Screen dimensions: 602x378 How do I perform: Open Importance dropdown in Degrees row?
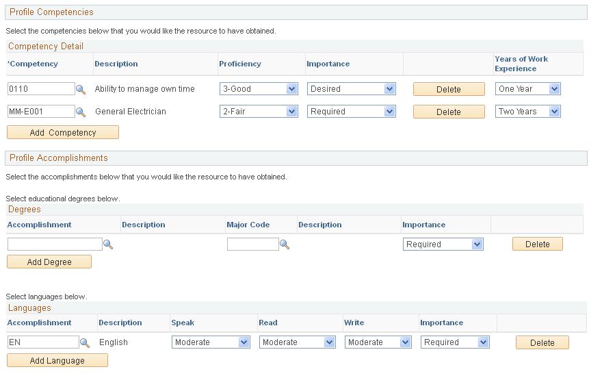click(x=443, y=244)
